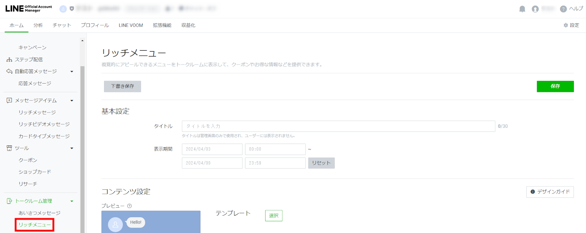The width and height of the screenshot is (586, 233).
Task: Collapse the トークルーム管理 section arrow
Action: (x=72, y=201)
